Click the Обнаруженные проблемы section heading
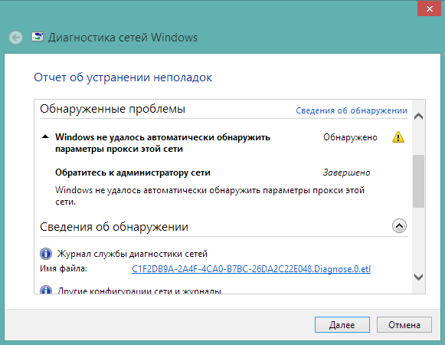The height and width of the screenshot is (345, 445). pyautogui.click(x=113, y=109)
